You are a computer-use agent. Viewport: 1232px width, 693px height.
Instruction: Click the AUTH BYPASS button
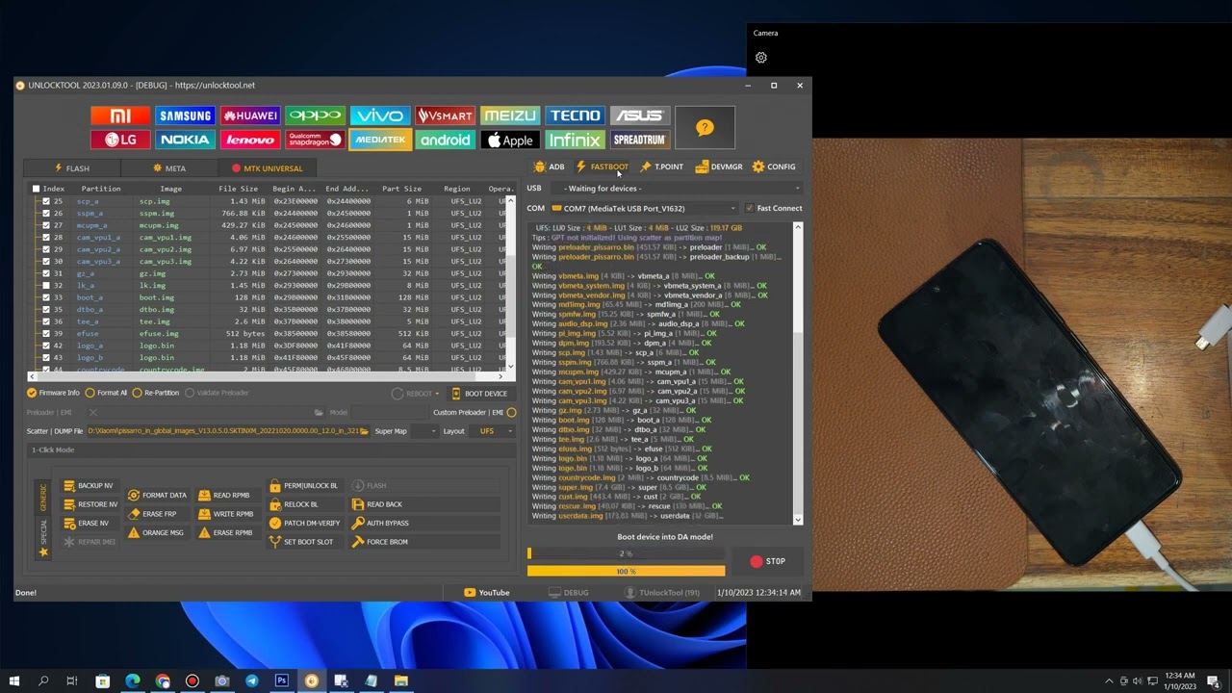click(x=380, y=523)
